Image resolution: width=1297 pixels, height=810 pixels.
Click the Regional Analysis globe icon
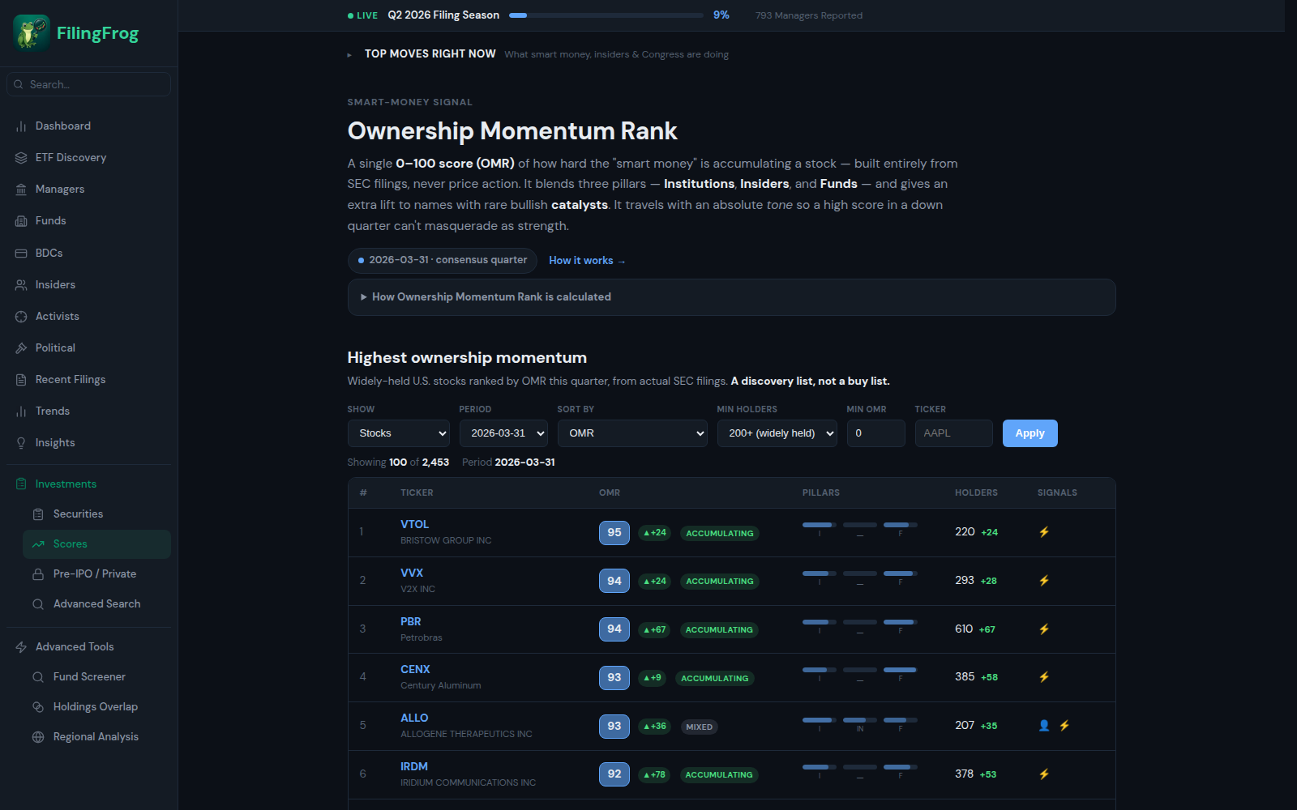(x=38, y=737)
